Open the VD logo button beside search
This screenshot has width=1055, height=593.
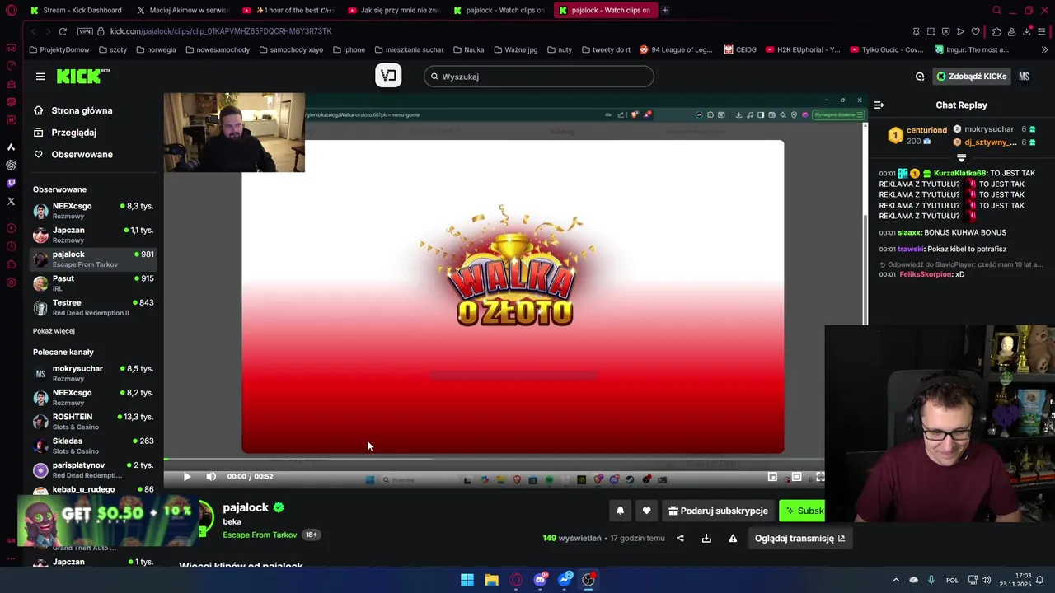[388, 76]
